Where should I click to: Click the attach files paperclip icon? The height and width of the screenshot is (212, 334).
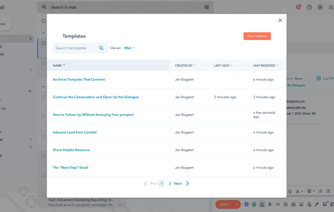[x=270, y=204]
